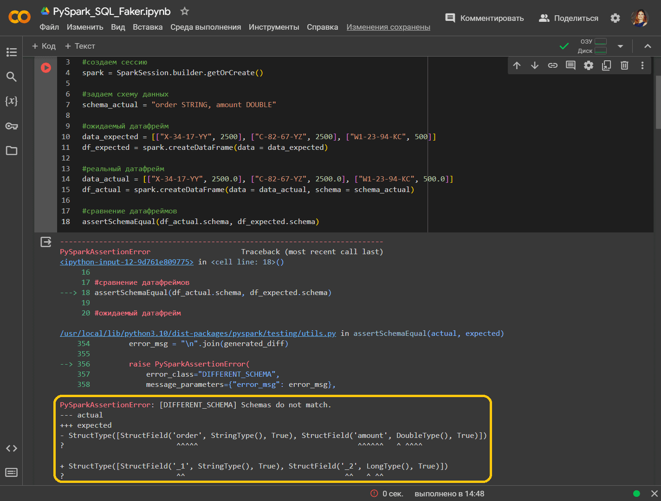Open the Изменить menu

click(85, 27)
